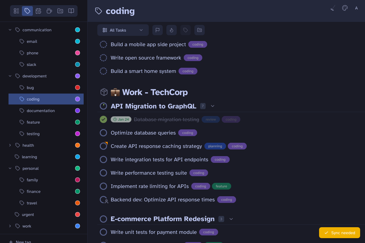Click the 'feature' tag on rate limiting task
The image size is (365, 243).
click(221, 186)
